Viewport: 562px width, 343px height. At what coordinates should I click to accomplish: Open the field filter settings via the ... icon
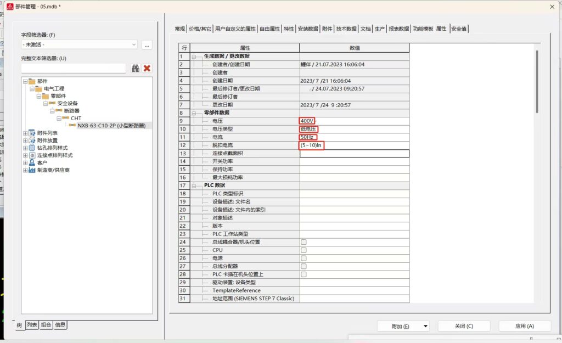click(147, 45)
